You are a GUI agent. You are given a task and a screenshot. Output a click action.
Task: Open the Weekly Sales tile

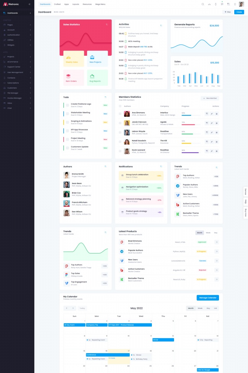click(x=74, y=58)
